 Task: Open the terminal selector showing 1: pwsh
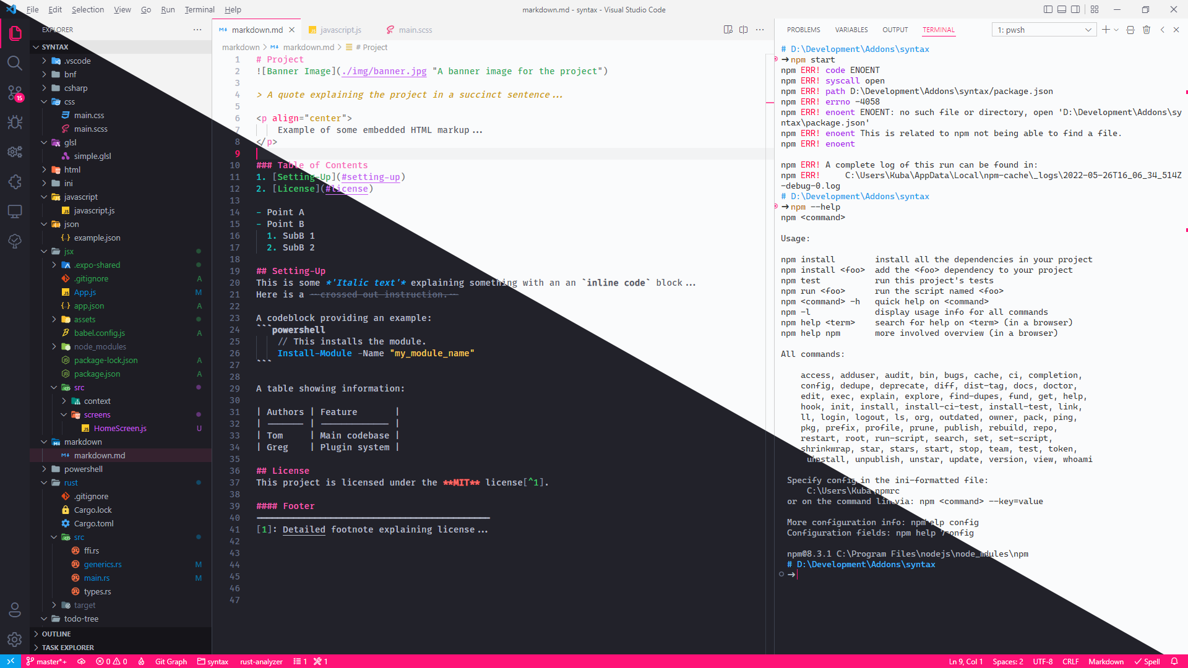click(x=1044, y=29)
